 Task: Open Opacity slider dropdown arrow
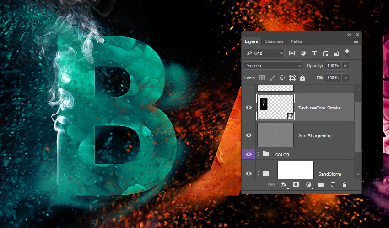point(345,66)
